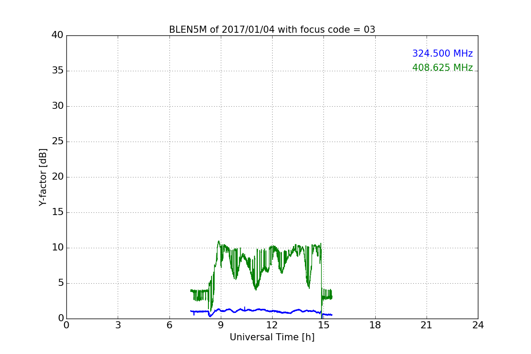Select the blue '324.500 MHz' legend label
This screenshot has height=354, width=531.
point(442,54)
